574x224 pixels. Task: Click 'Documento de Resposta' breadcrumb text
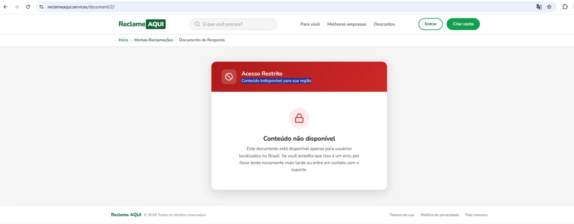202,40
